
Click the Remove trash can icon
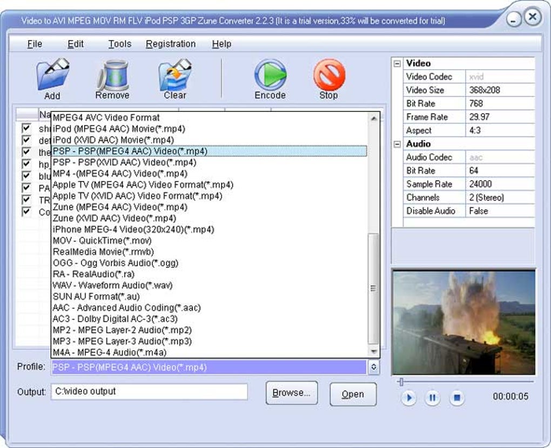(x=113, y=75)
